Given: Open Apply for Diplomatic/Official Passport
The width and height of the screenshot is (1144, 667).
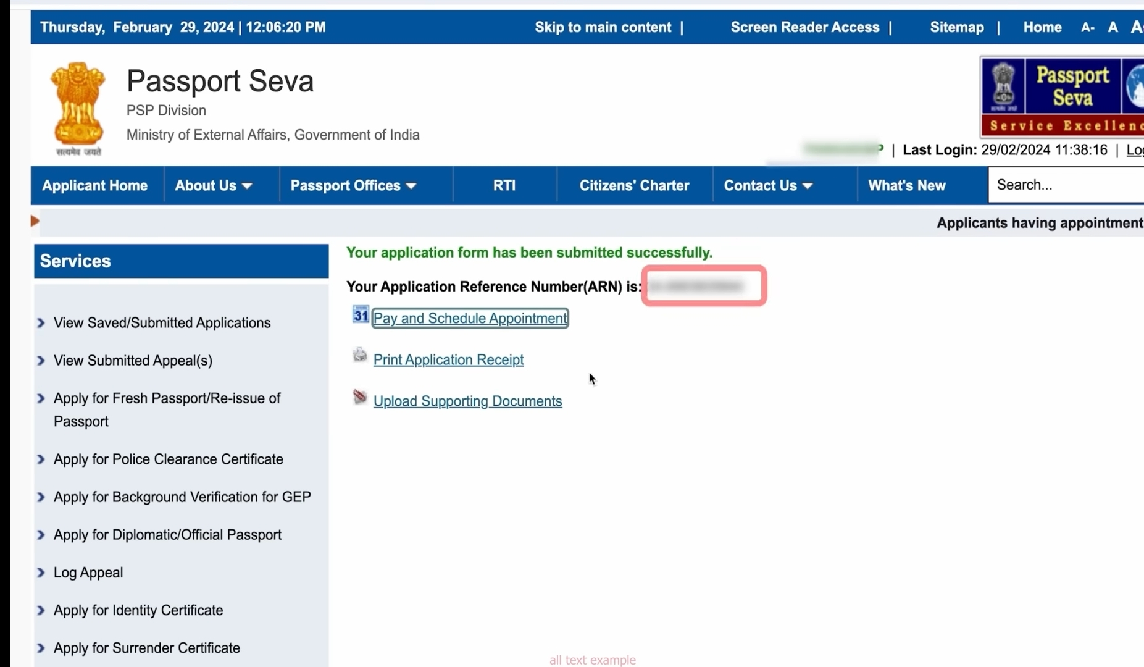Looking at the screenshot, I should 167,535.
